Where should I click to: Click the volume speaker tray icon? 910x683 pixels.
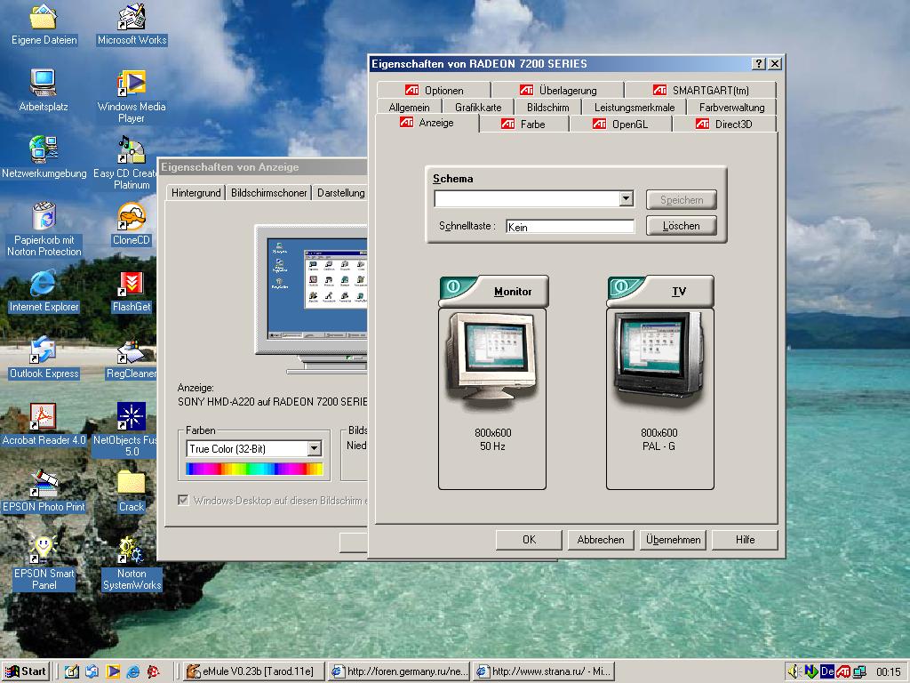click(x=794, y=672)
